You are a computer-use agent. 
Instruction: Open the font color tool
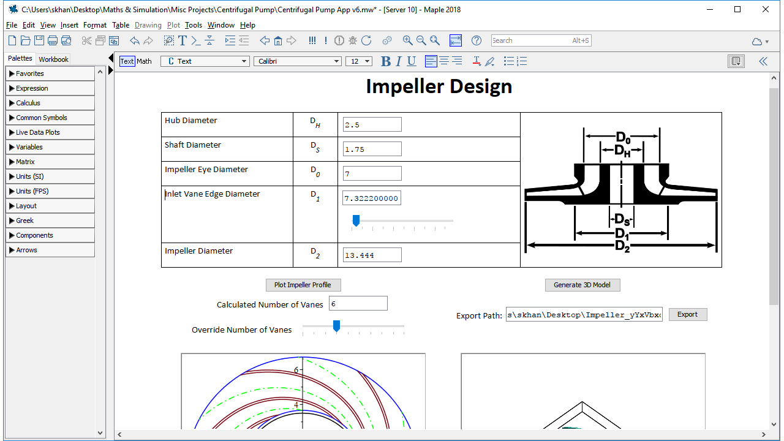477,61
